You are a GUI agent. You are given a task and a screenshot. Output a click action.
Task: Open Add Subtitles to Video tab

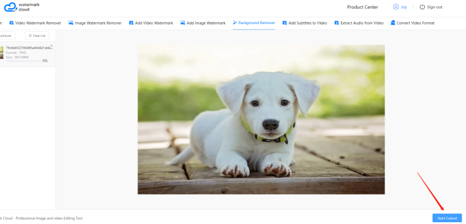305,23
